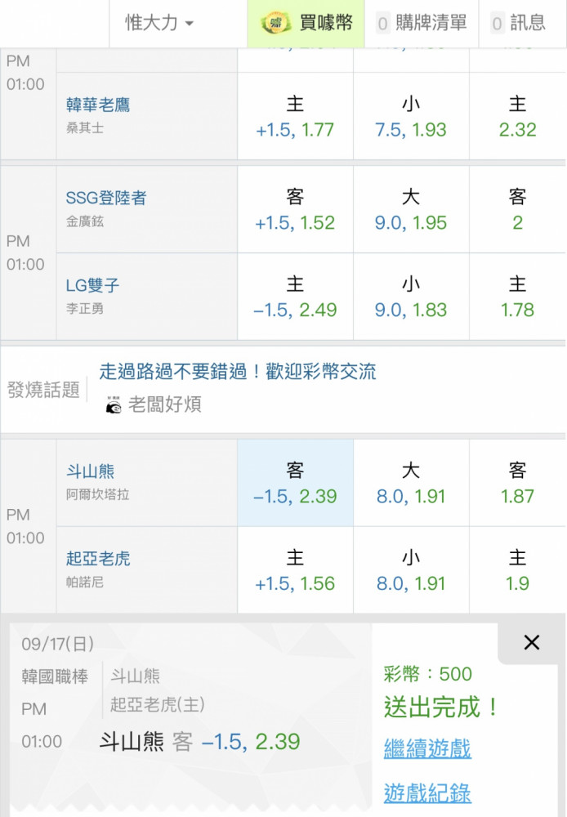The height and width of the screenshot is (817, 567).
Task: Open the 遊戲紀錄 link
Action: 427,792
